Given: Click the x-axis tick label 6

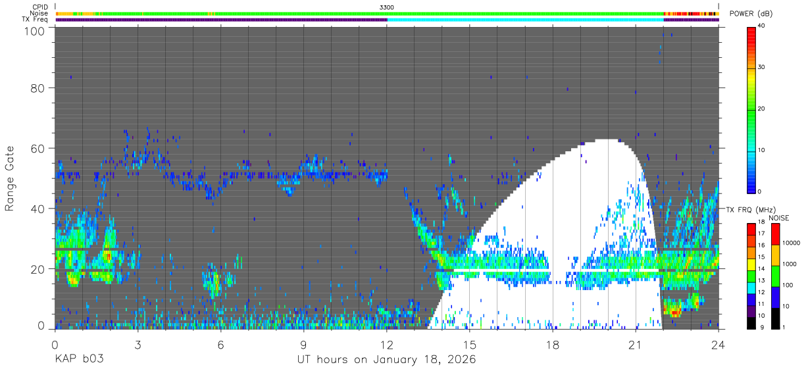Looking at the screenshot, I should click(220, 345).
